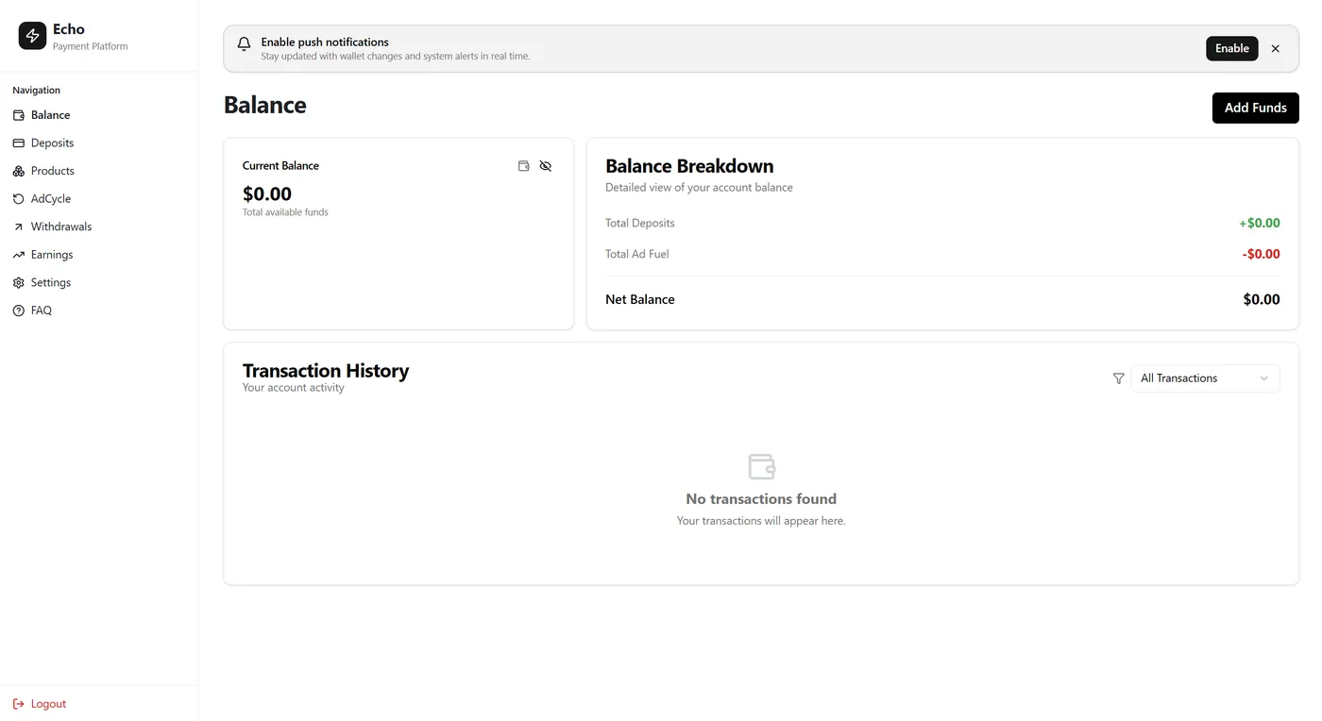Hide balance using the crossed-eye icon
This screenshot has width=1322, height=721.
coord(546,166)
